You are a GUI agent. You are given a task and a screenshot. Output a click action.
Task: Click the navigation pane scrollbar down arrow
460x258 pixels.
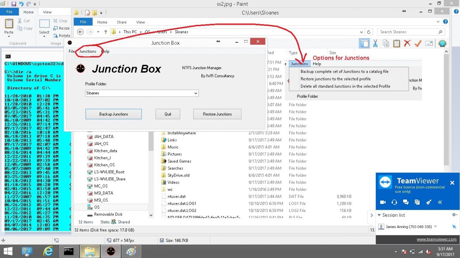(151, 215)
